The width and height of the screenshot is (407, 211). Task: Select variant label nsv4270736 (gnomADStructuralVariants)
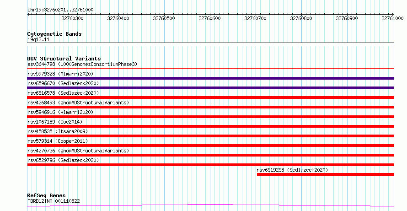click(x=78, y=151)
